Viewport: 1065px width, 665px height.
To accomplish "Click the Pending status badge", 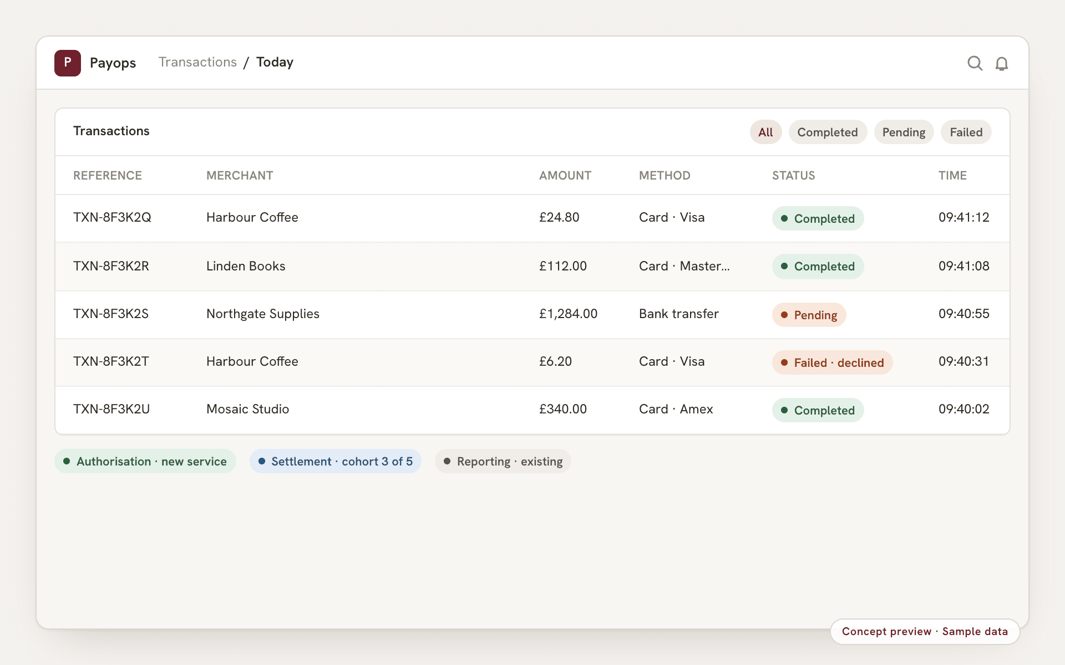I will tap(809, 315).
